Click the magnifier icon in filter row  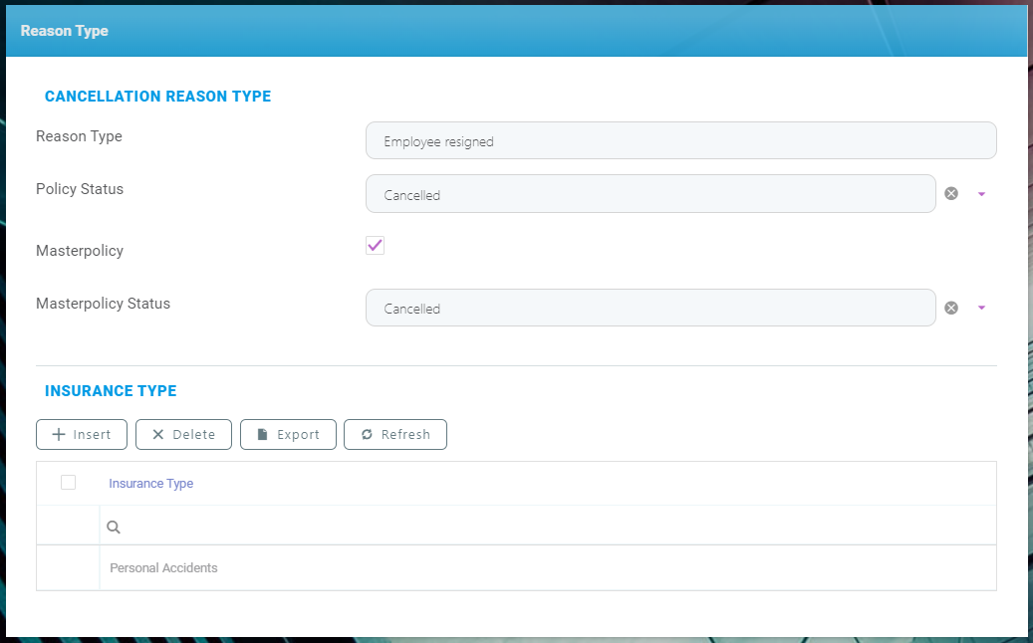(x=114, y=527)
